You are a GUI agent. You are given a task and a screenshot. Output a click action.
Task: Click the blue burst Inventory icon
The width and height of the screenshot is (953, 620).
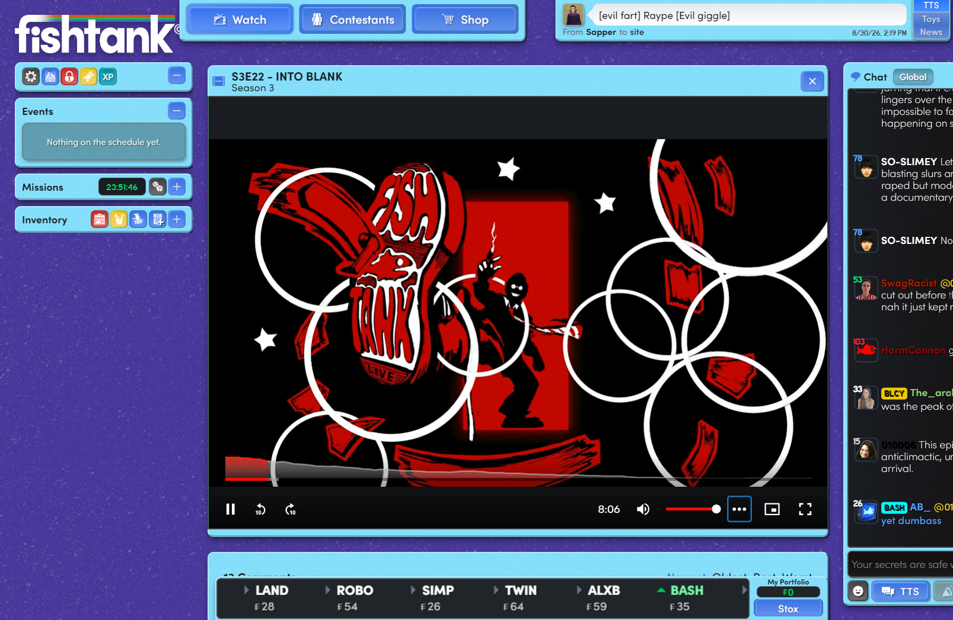pos(138,220)
